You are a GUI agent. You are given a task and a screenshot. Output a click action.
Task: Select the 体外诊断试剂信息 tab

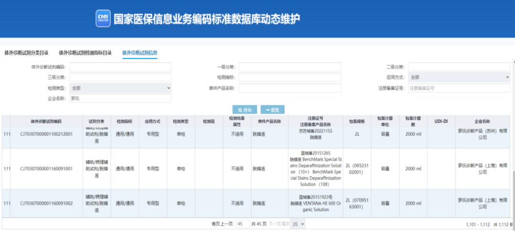click(x=140, y=53)
